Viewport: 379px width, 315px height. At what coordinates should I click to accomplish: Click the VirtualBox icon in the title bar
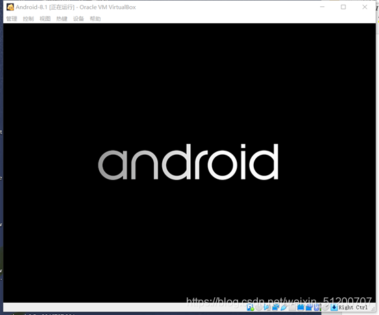click(x=10, y=7)
